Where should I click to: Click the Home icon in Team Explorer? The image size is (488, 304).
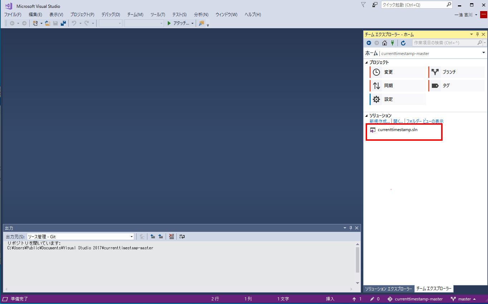point(385,43)
